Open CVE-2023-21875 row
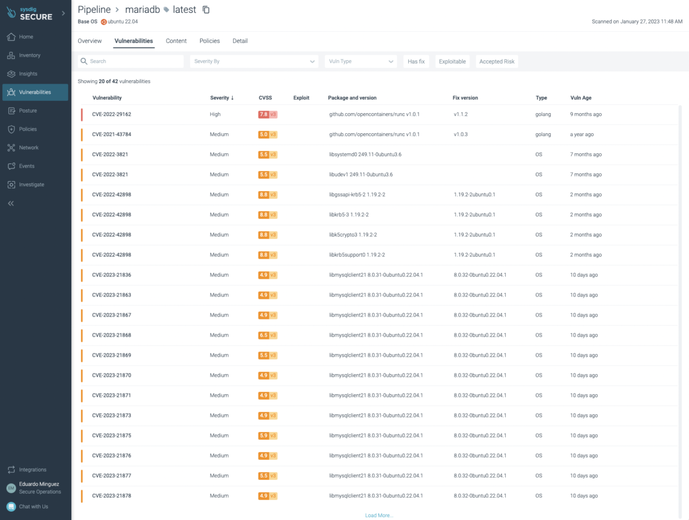 [x=380, y=436]
